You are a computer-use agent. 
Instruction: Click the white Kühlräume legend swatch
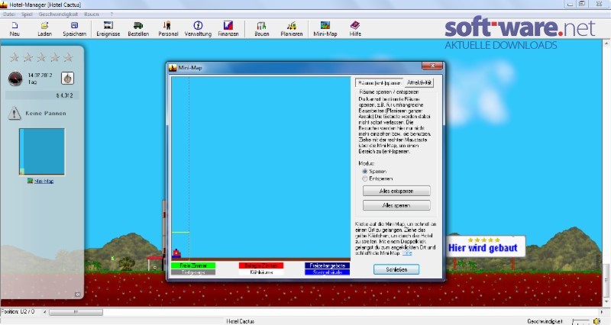(260, 272)
